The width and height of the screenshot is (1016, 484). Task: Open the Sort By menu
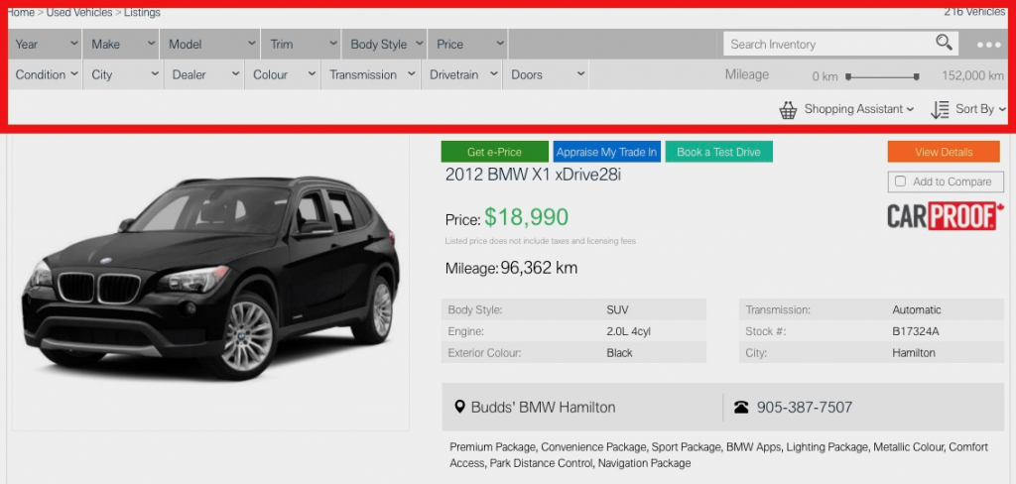coord(979,109)
